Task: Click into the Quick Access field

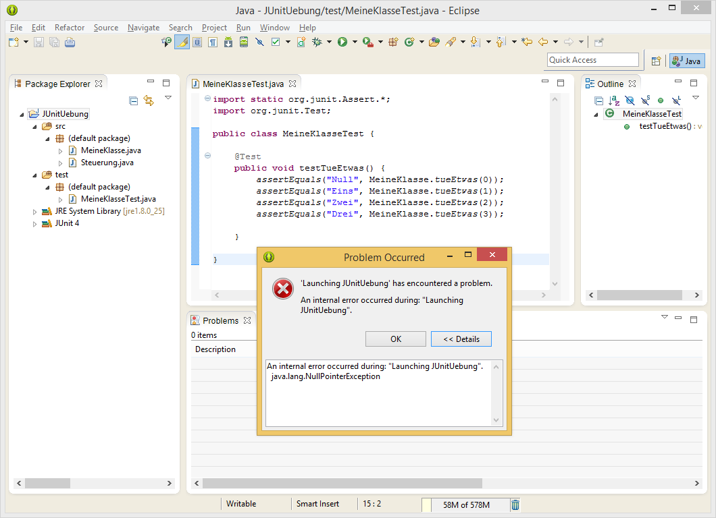Action: pyautogui.click(x=592, y=60)
